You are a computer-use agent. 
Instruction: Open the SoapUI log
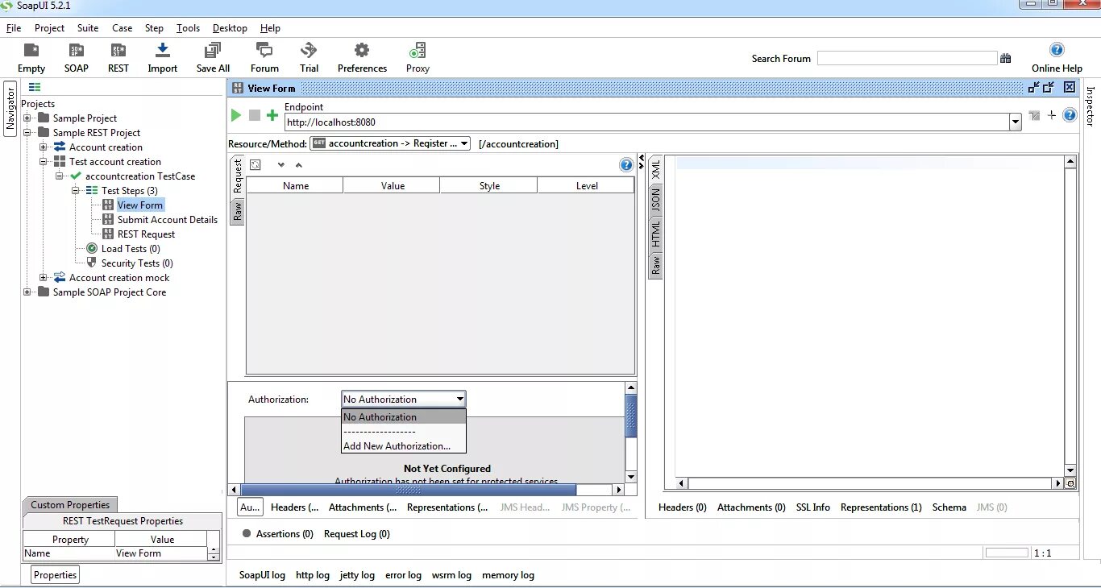pyautogui.click(x=262, y=575)
